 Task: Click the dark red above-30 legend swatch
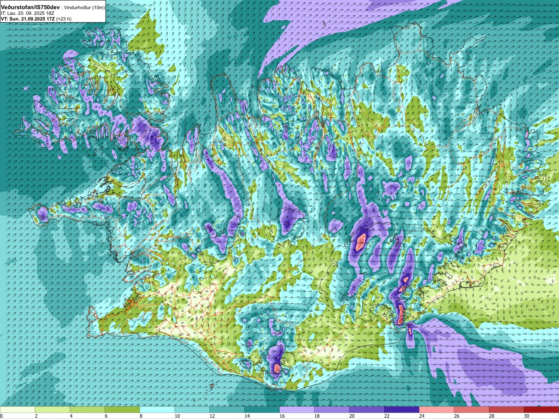point(542,410)
